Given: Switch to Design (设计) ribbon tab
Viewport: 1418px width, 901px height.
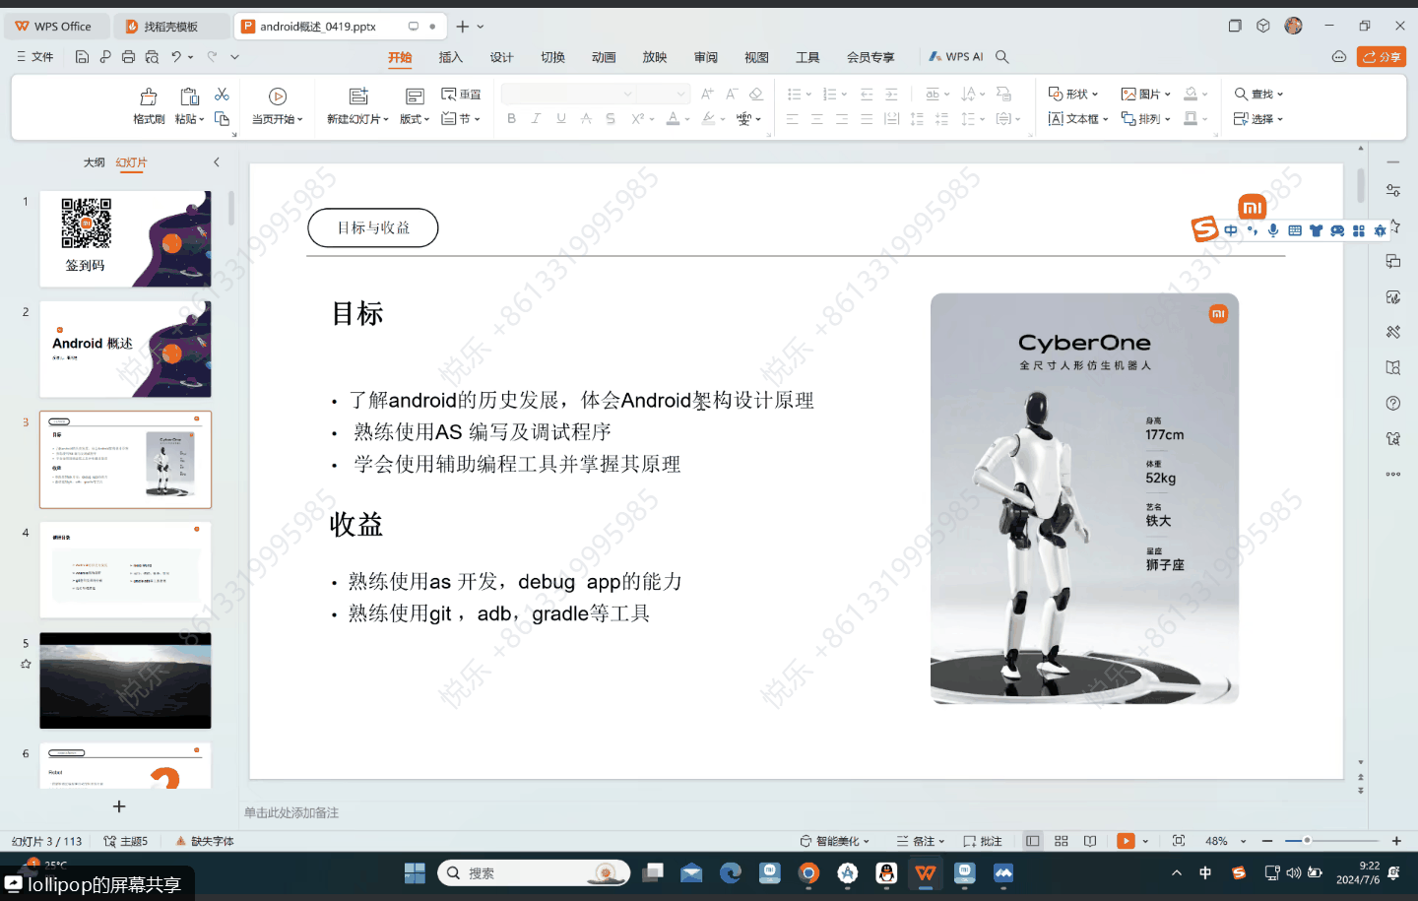Looking at the screenshot, I should pyautogui.click(x=501, y=57).
